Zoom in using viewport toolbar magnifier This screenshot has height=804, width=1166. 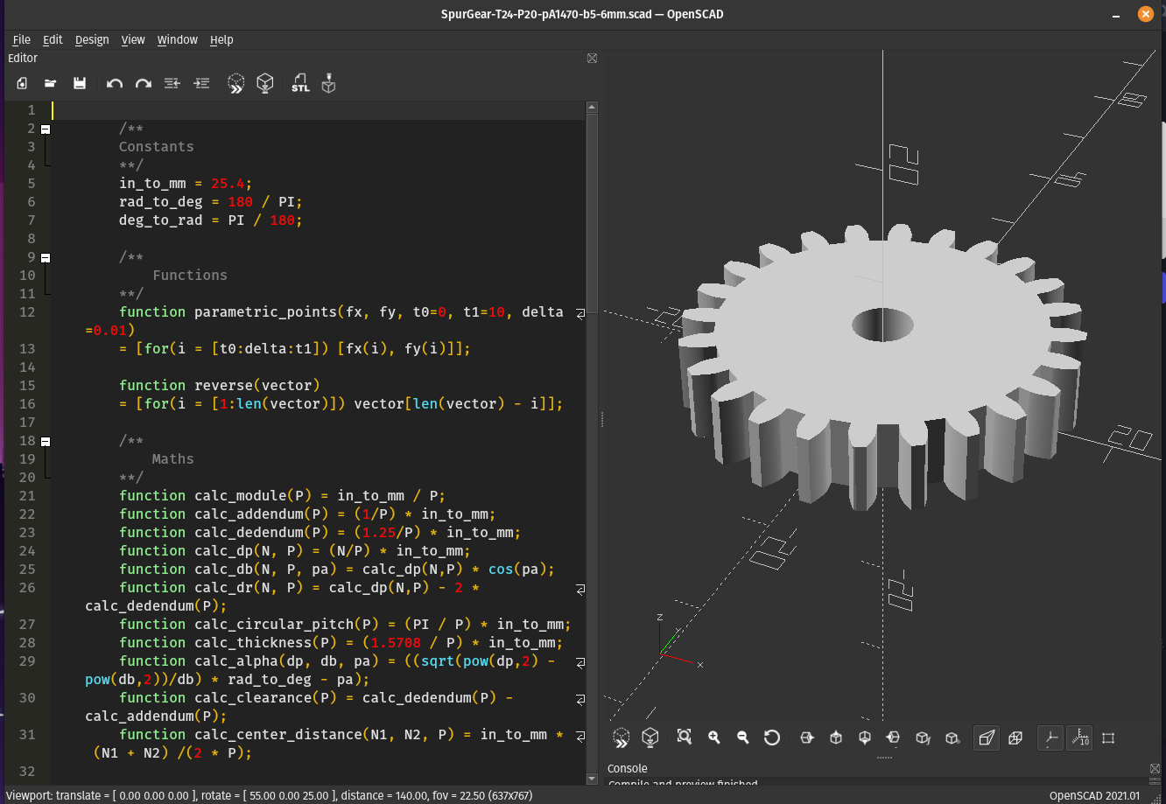pos(714,738)
